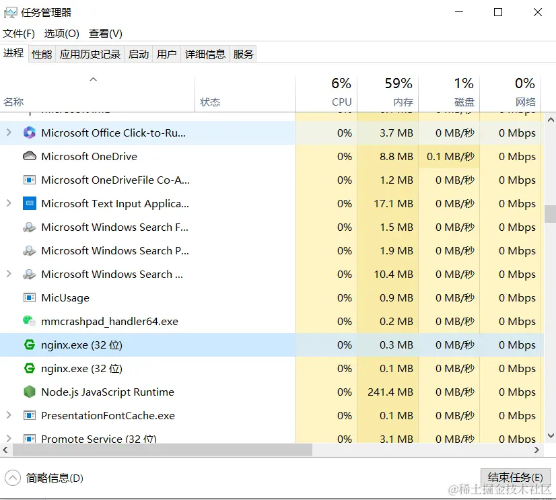Sort by the 内存 column header
This screenshot has height=500, width=556.
click(388, 94)
